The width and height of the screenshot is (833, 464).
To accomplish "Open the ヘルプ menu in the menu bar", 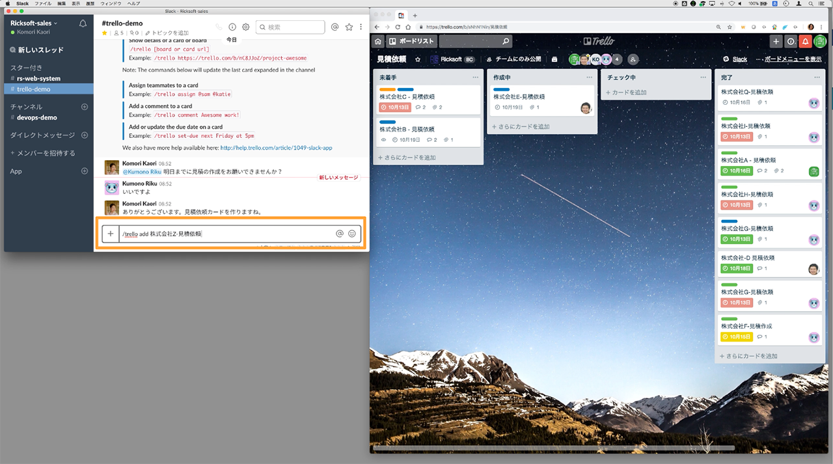I will point(133,3).
